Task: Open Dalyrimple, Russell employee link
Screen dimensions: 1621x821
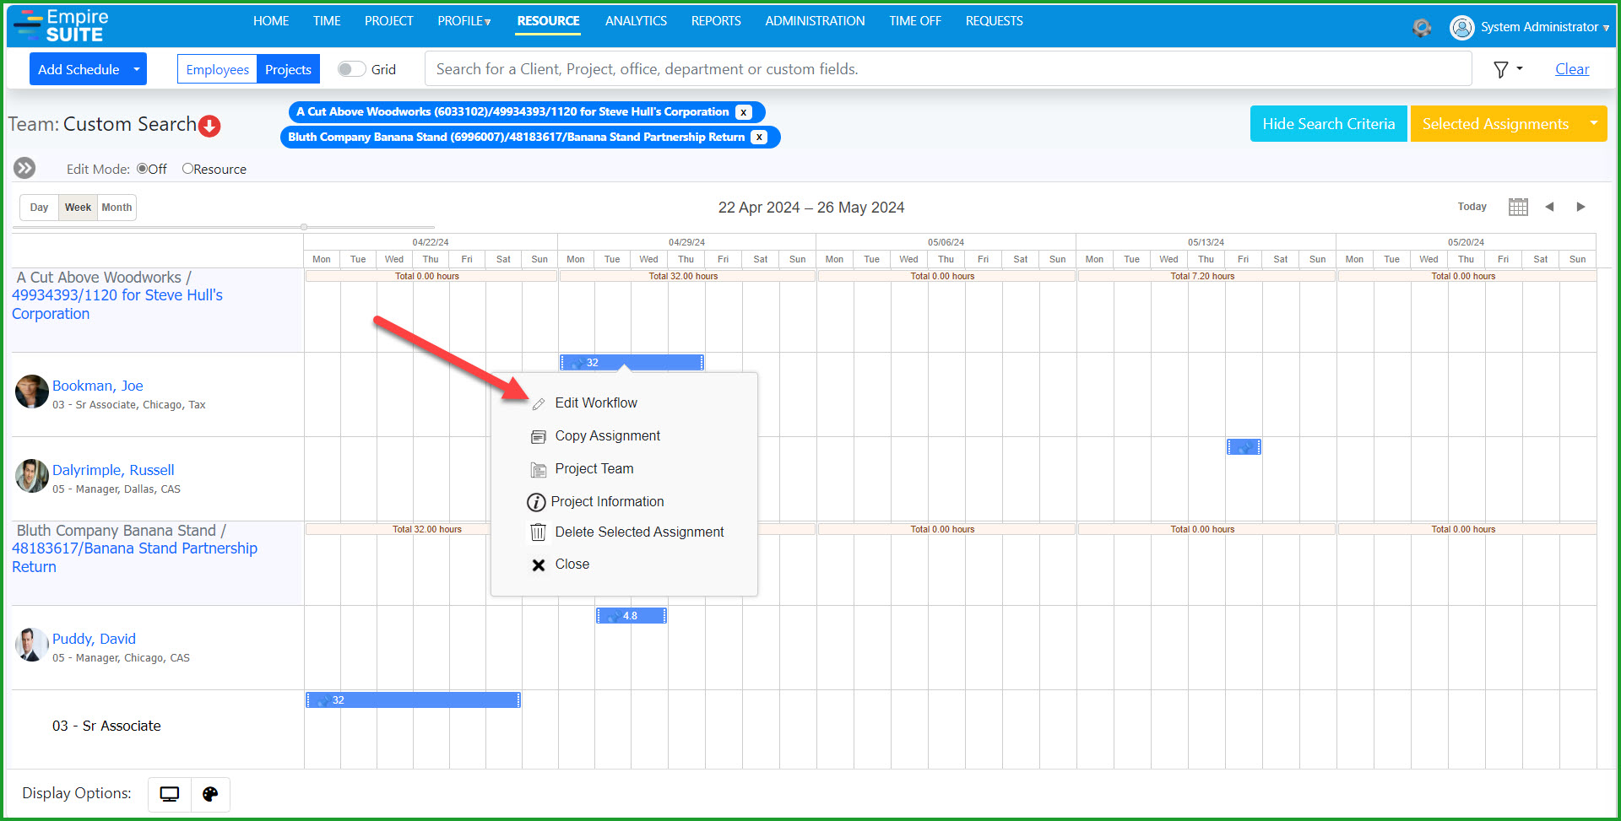Action: click(113, 470)
